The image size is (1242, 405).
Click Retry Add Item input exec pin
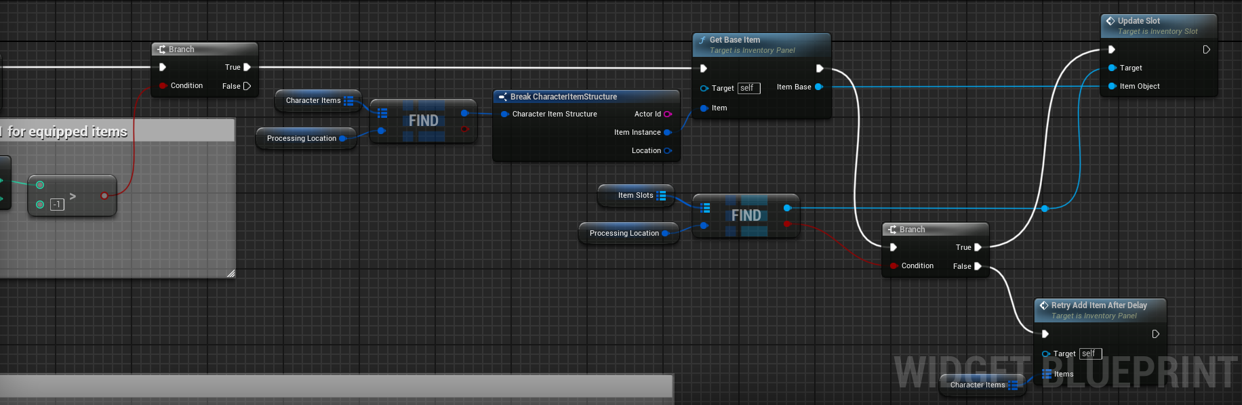point(1045,334)
